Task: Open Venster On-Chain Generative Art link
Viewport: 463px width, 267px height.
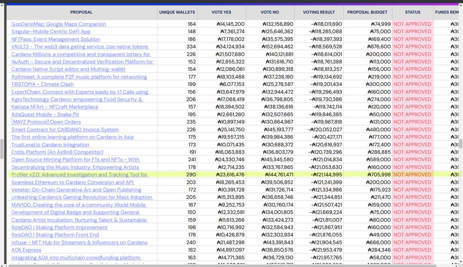Action: click(76, 190)
